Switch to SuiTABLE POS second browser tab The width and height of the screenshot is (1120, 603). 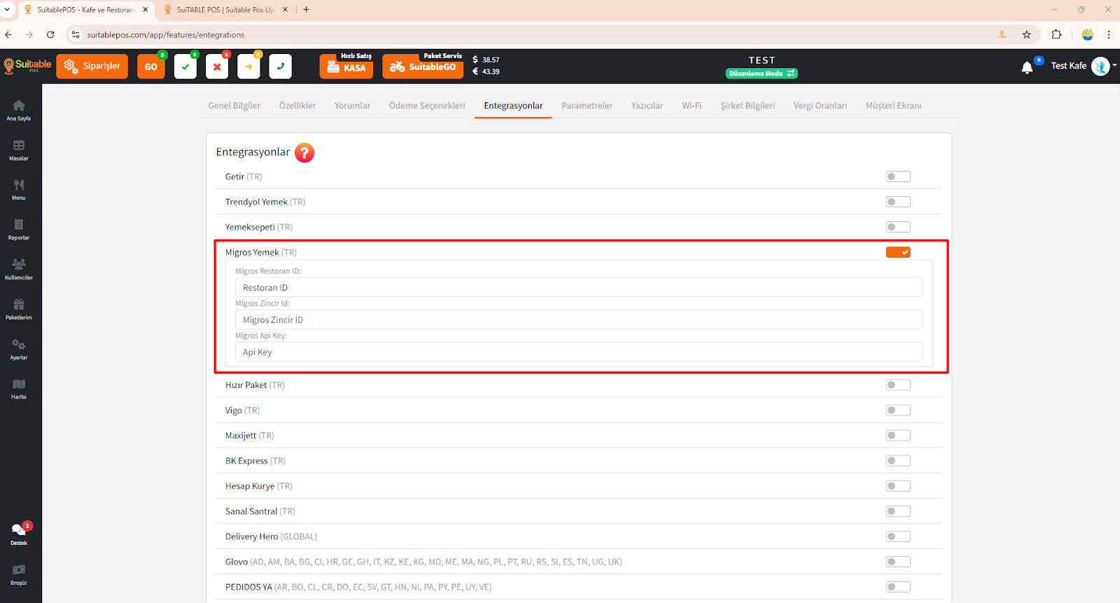pyautogui.click(x=224, y=10)
